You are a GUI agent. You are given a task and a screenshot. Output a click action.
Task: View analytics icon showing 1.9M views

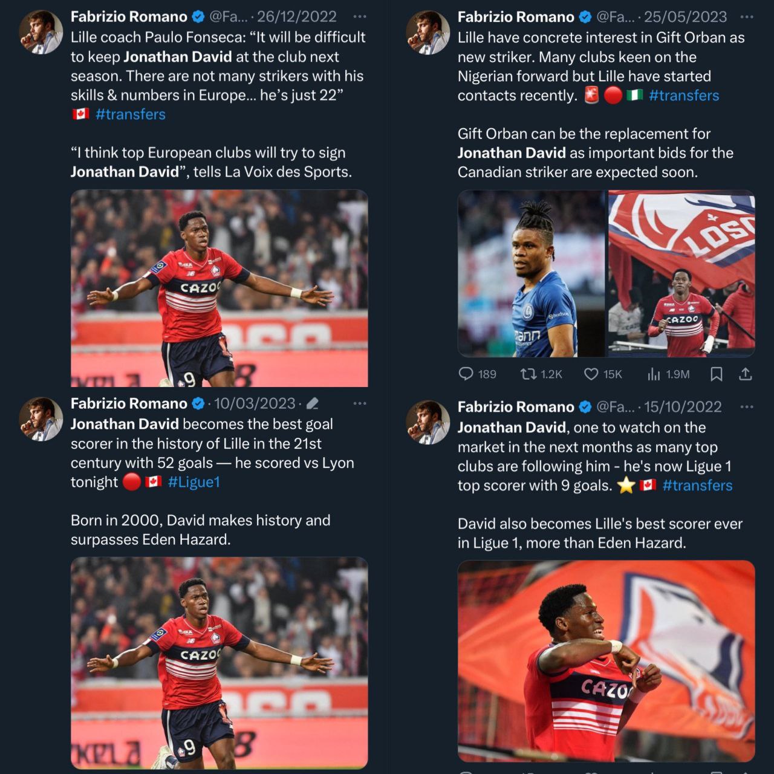(654, 374)
